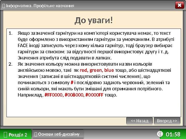186x139 pixels.
Task: Click the icon before Основи веб-дизайну
Action: pyautogui.click(x=36, y=134)
